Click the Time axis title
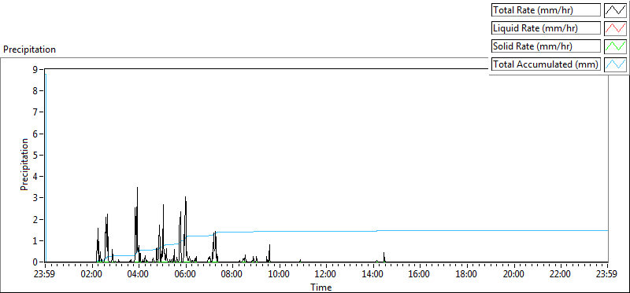The width and height of the screenshot is (630, 293). point(321,287)
